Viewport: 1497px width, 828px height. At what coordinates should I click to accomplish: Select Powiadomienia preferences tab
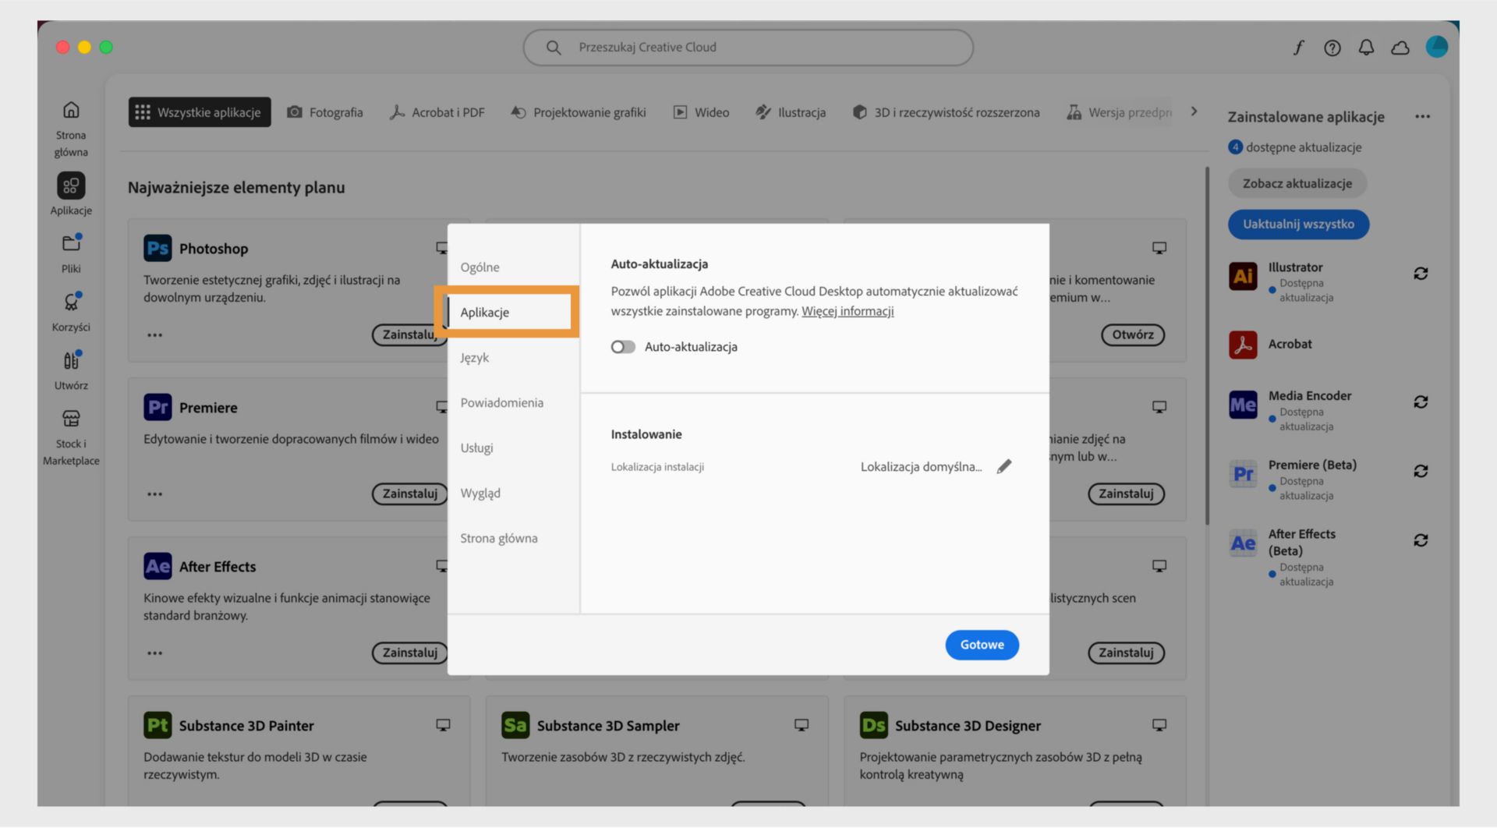(501, 403)
